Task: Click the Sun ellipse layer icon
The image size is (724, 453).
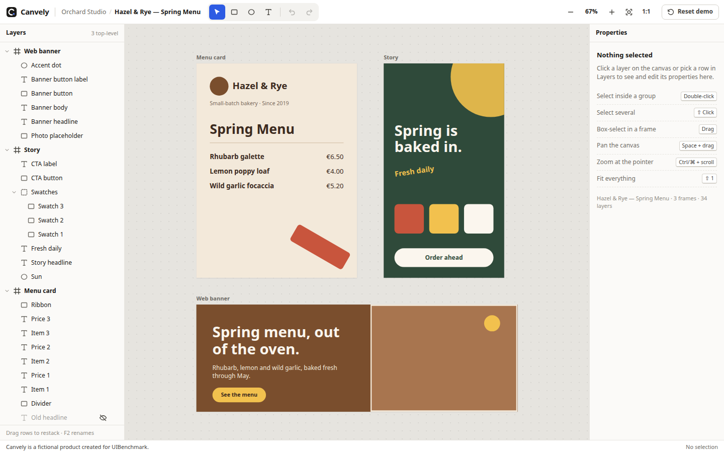Action: 24,277
